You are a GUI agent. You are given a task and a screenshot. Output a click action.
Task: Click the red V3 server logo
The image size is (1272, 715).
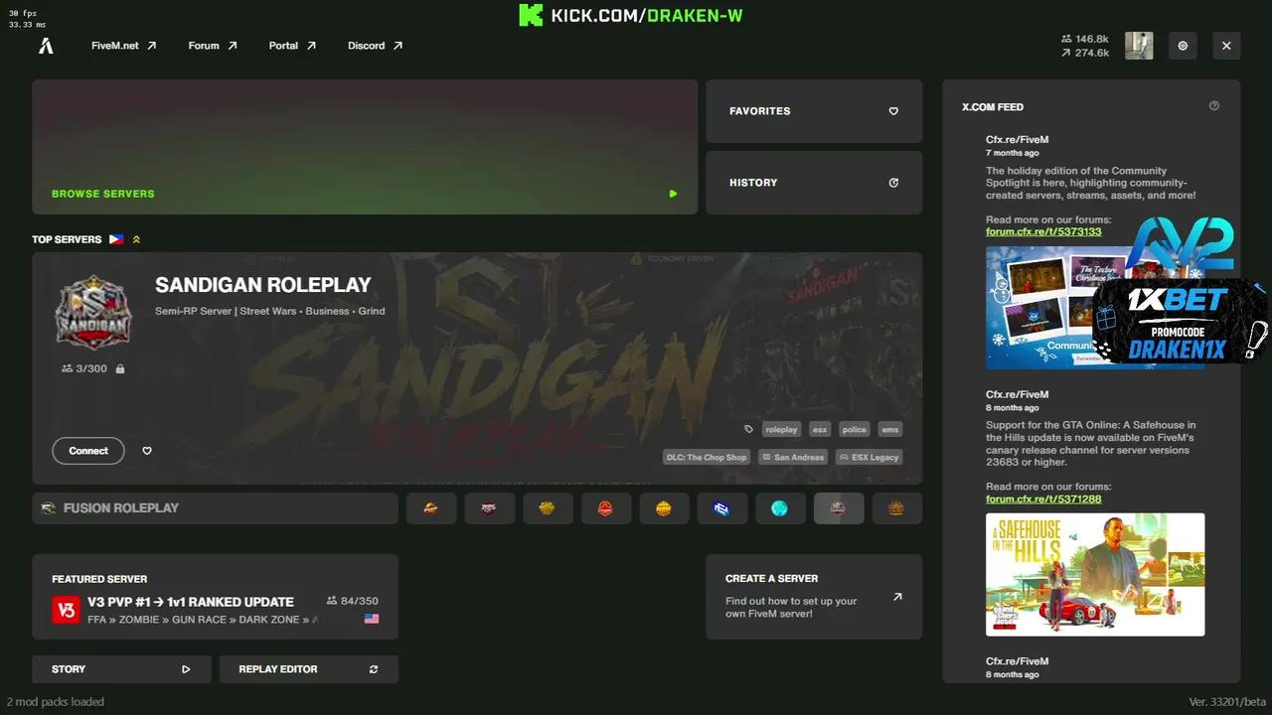click(x=66, y=609)
